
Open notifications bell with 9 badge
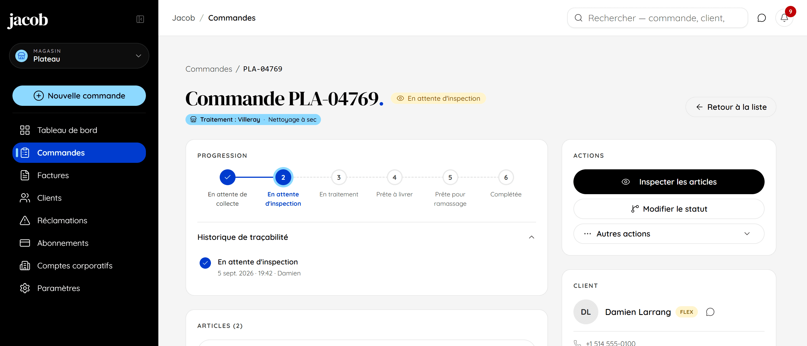click(x=784, y=18)
